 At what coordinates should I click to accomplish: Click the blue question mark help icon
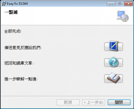[x=113, y=62]
